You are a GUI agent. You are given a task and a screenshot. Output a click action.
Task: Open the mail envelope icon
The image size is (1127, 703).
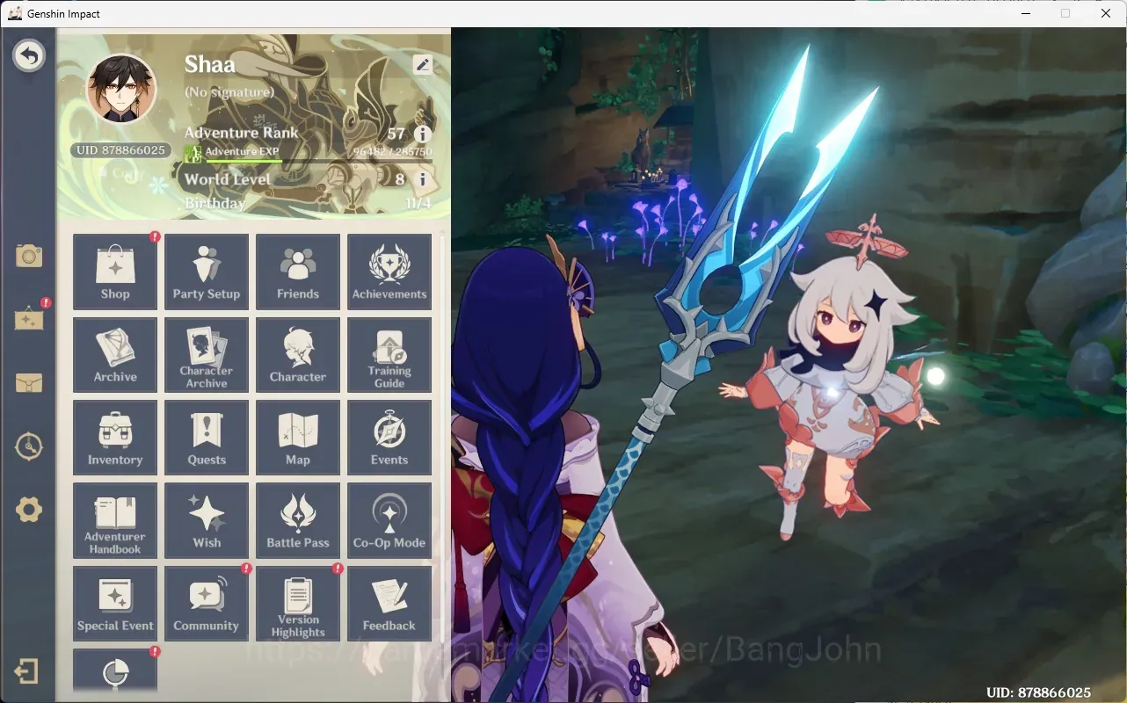(29, 383)
